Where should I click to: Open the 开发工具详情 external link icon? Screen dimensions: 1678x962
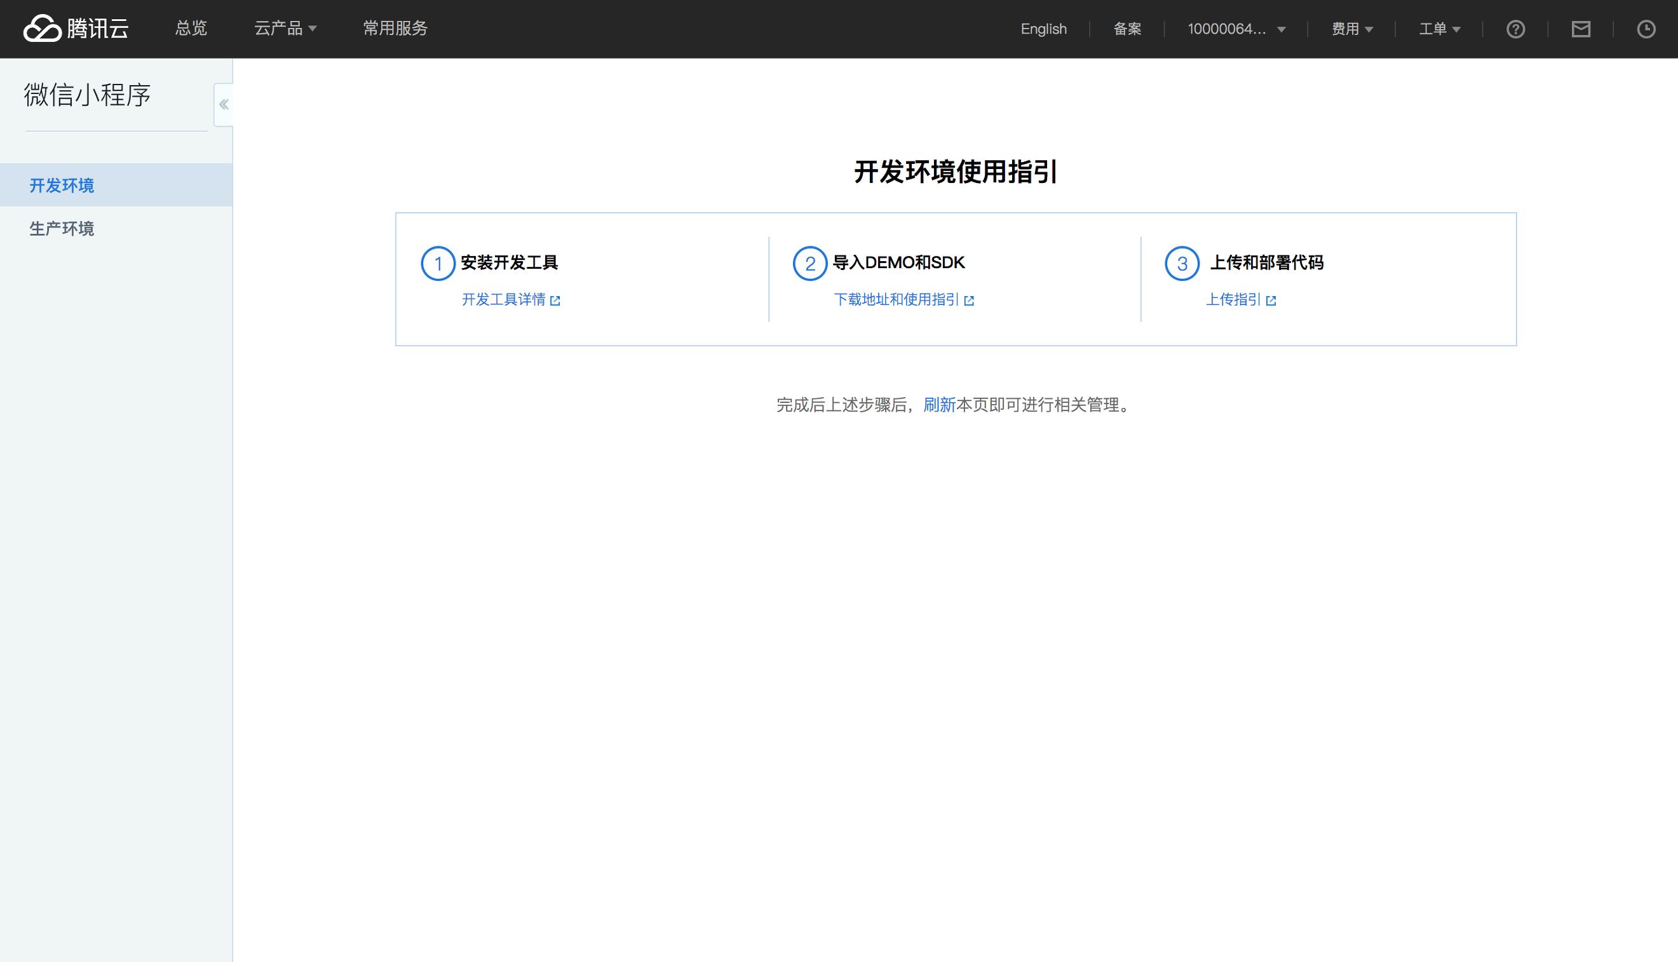coord(555,300)
